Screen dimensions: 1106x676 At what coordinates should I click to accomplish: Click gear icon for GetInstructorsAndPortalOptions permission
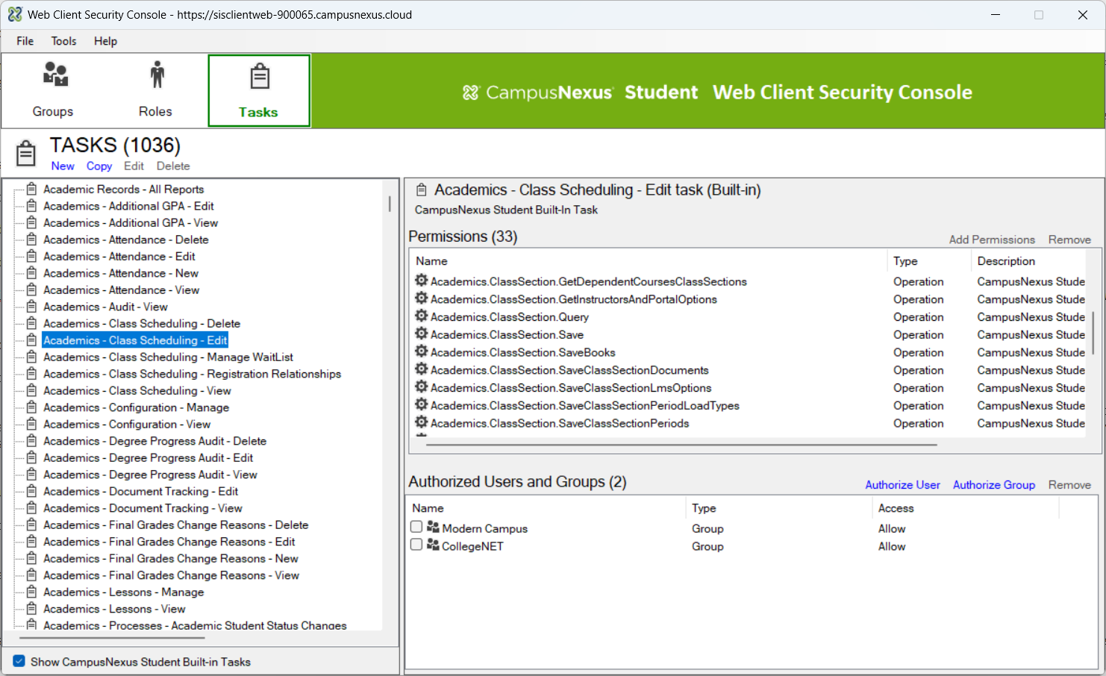click(x=422, y=298)
